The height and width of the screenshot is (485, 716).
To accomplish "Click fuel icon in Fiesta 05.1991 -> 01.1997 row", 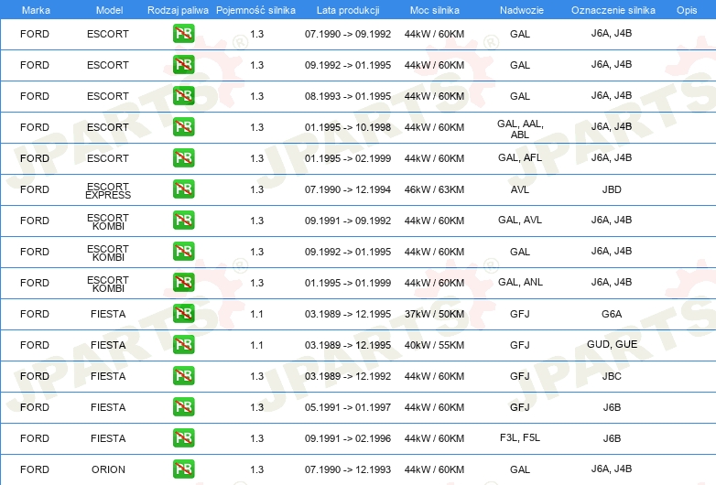I will 183,406.
